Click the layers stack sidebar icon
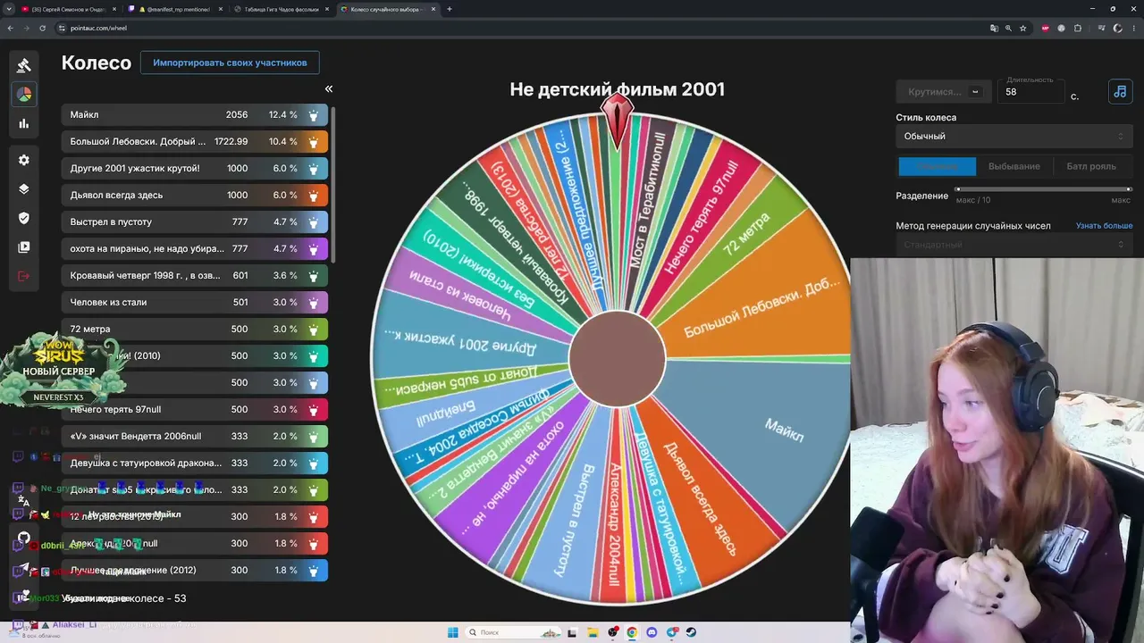The image size is (1144, 643). [x=24, y=189]
